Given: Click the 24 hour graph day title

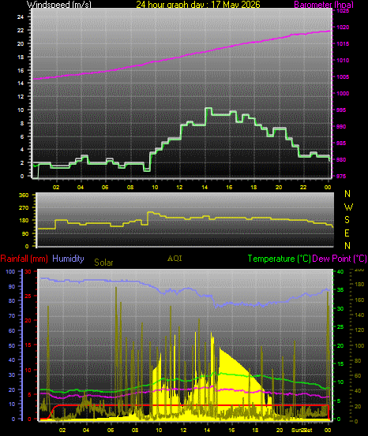Looking at the screenshot, I should click(x=198, y=5).
